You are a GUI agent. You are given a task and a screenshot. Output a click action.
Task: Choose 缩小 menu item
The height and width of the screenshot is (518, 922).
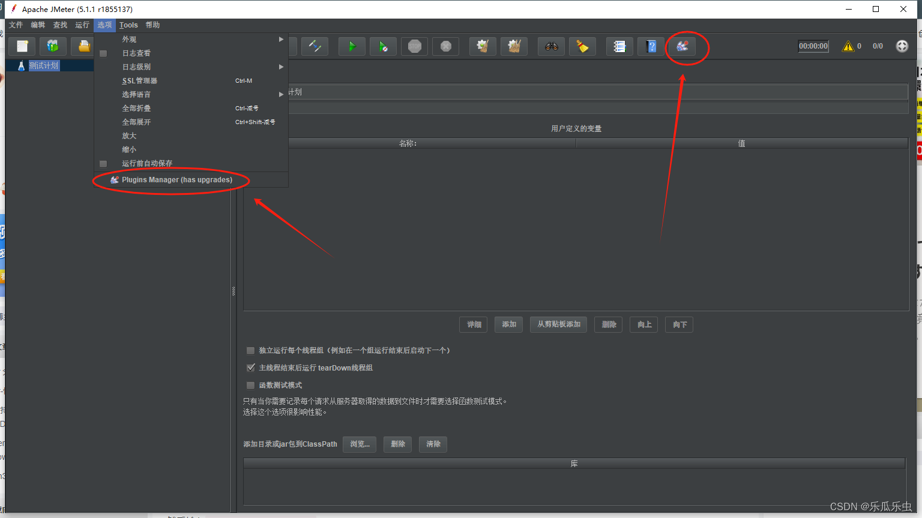191,150
